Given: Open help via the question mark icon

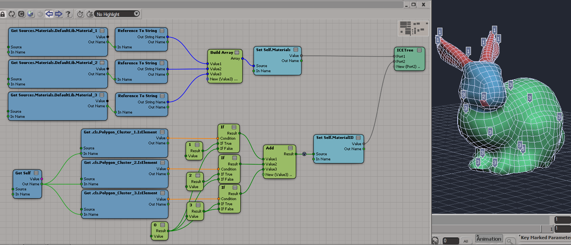Looking at the screenshot, I should coord(68,14).
